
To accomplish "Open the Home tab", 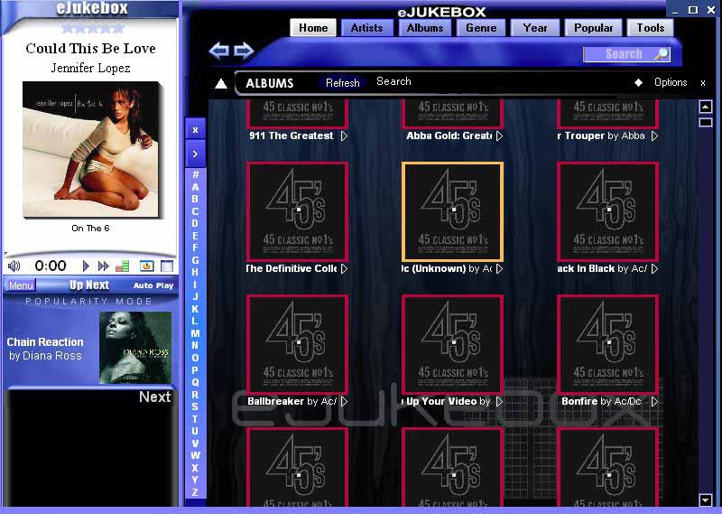I will tap(313, 28).
